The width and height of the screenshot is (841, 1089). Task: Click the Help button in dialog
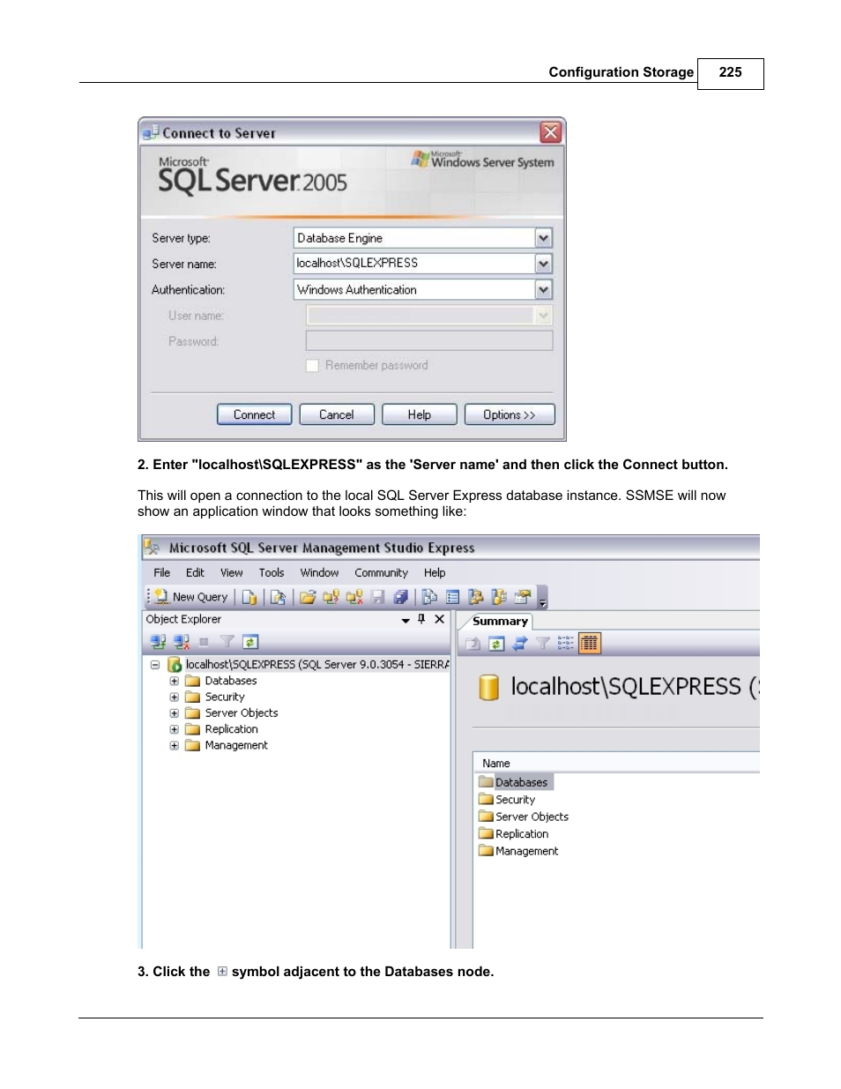(420, 414)
